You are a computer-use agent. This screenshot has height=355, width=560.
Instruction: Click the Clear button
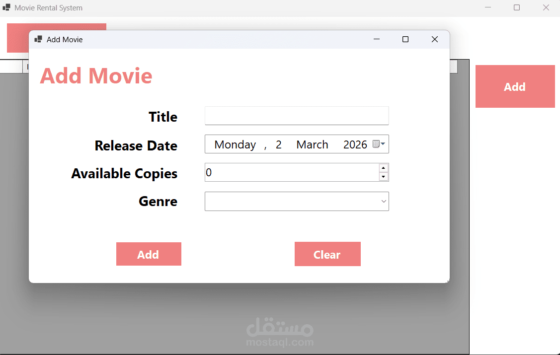327,254
